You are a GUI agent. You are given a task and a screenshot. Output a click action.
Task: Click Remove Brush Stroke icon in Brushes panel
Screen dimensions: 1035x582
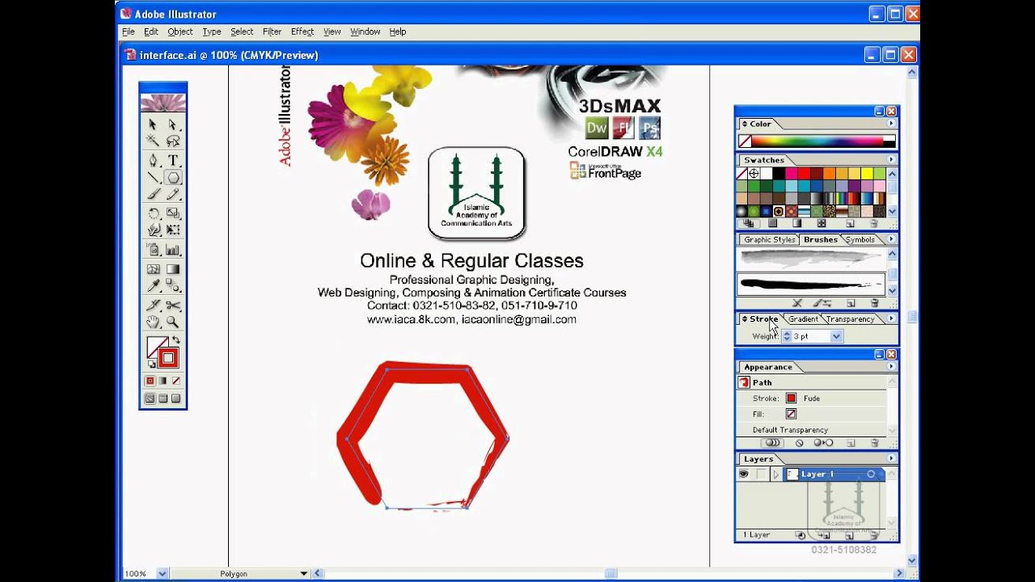[x=797, y=303]
